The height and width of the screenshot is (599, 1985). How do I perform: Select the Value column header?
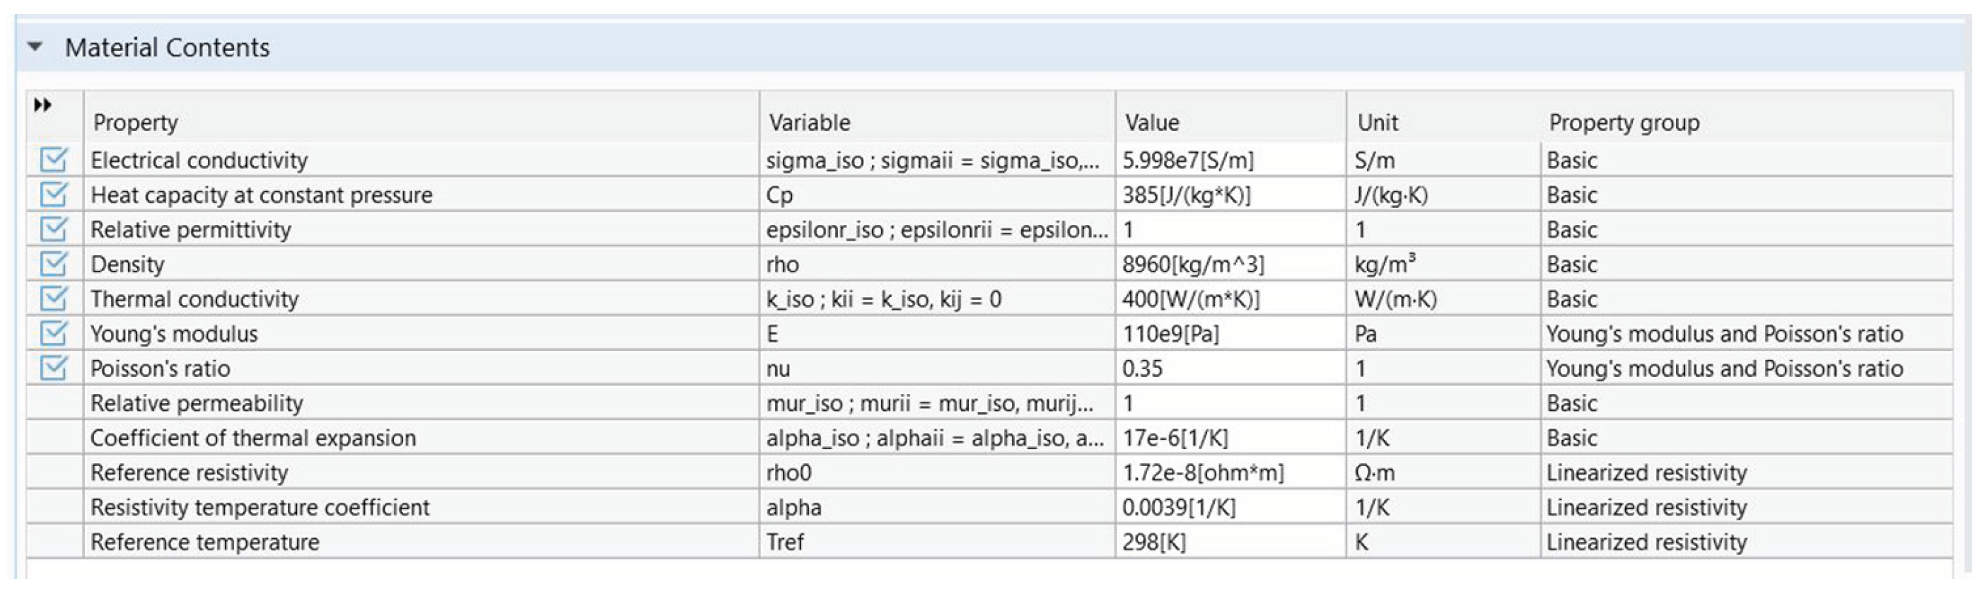pyautogui.click(x=1153, y=122)
